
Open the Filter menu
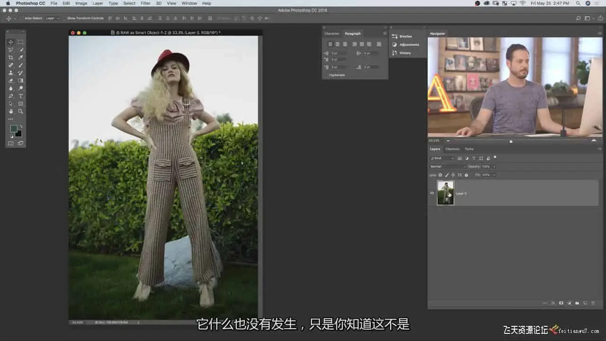[146, 3]
